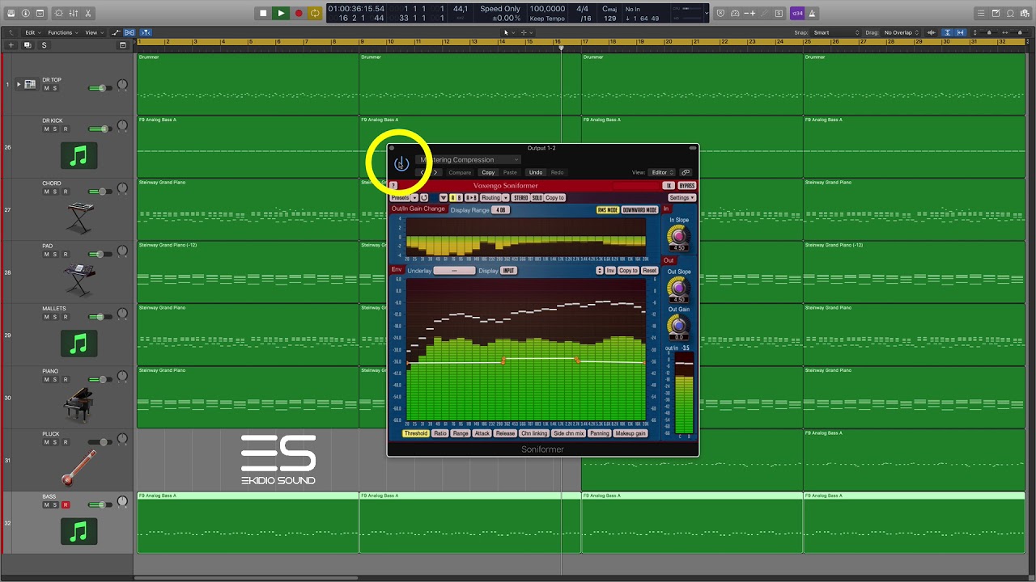Select the PLUCK track guitar icon

pos(79,467)
